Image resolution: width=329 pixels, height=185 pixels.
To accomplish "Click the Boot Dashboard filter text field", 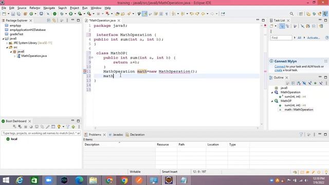I will 41,133.
